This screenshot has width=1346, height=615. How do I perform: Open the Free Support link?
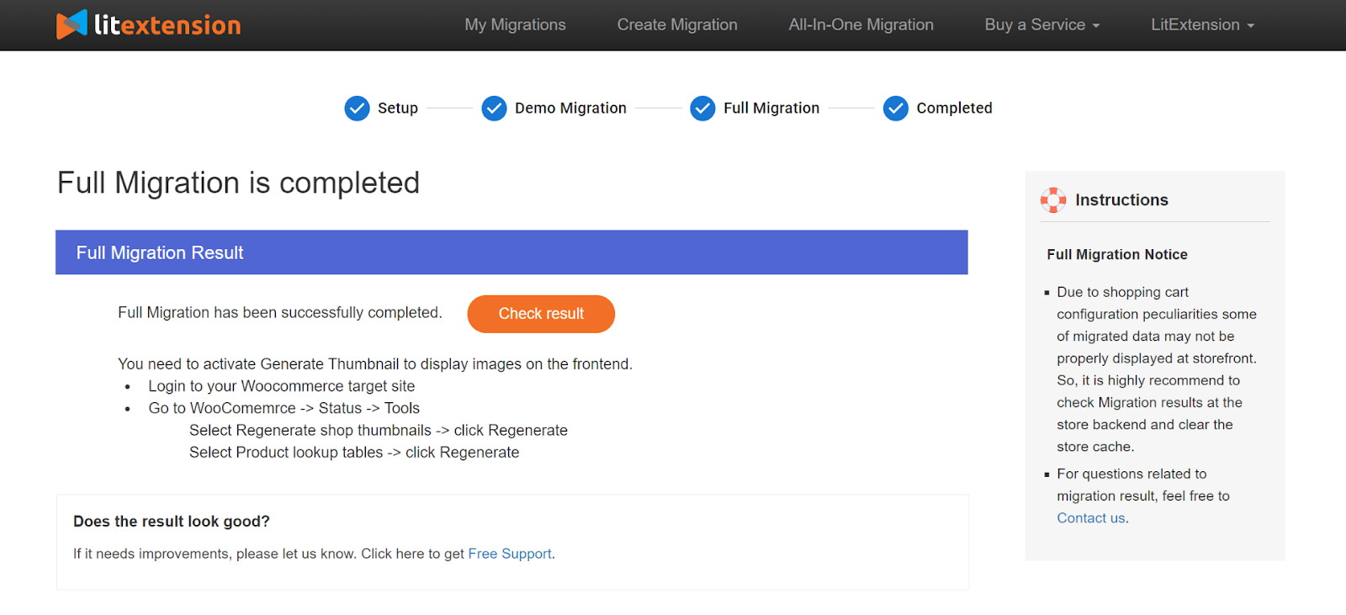510,554
